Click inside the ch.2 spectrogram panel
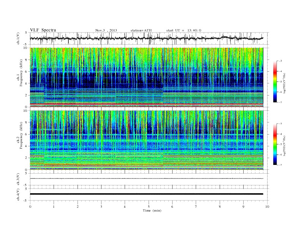Screen dimensions: 301x232 click(x=146, y=140)
